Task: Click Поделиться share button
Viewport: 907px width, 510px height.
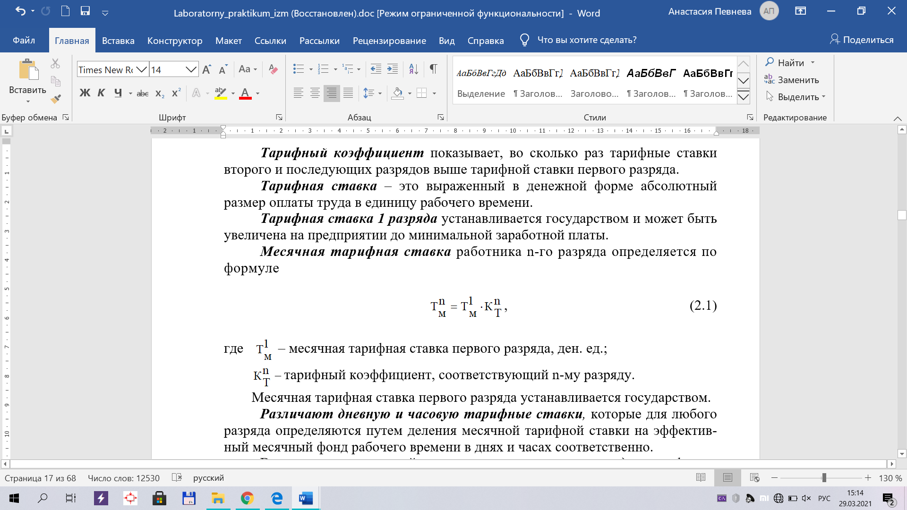Action: [862, 40]
